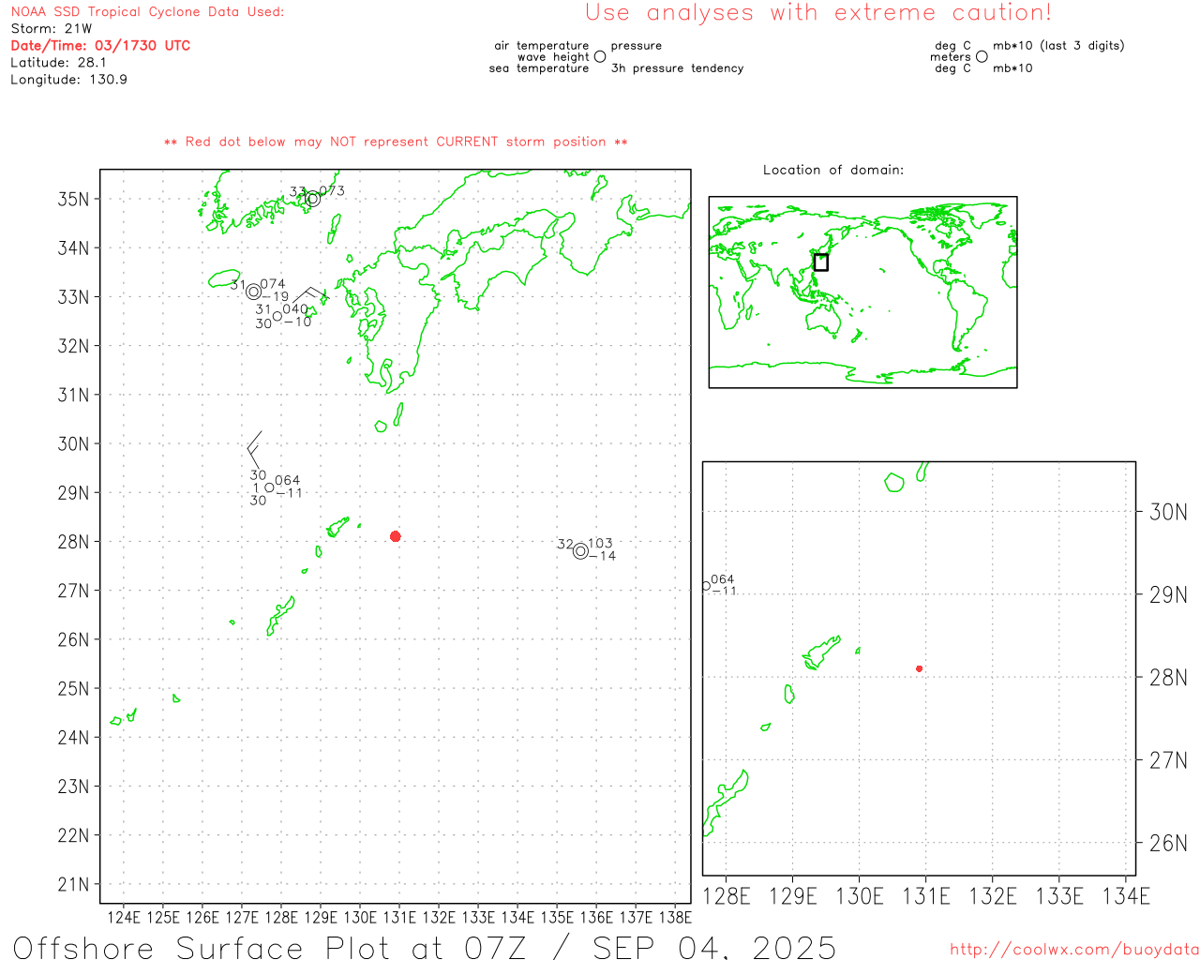Click the 124E longitude label on main map

pyautogui.click(x=124, y=917)
